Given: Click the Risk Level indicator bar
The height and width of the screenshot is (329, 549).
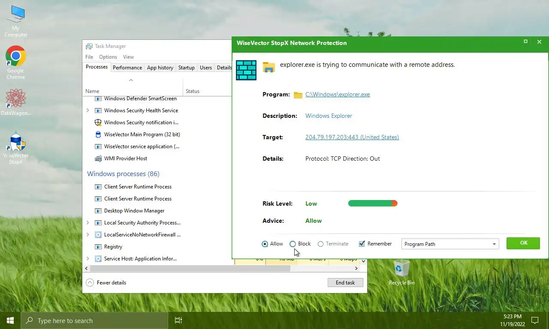Looking at the screenshot, I should click(x=373, y=203).
